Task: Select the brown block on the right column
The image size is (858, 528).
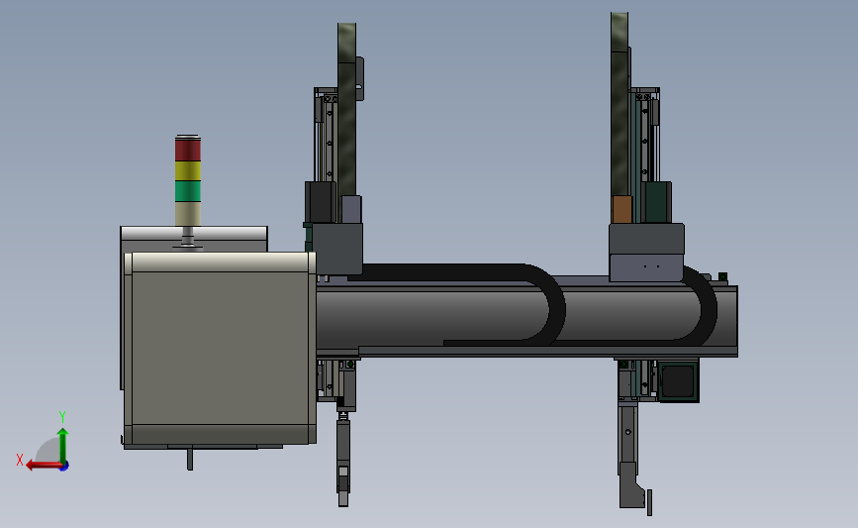Action: tap(621, 209)
